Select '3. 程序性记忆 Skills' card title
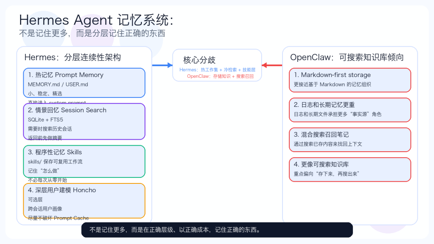Screen dimensions: 434x244 point(55,152)
